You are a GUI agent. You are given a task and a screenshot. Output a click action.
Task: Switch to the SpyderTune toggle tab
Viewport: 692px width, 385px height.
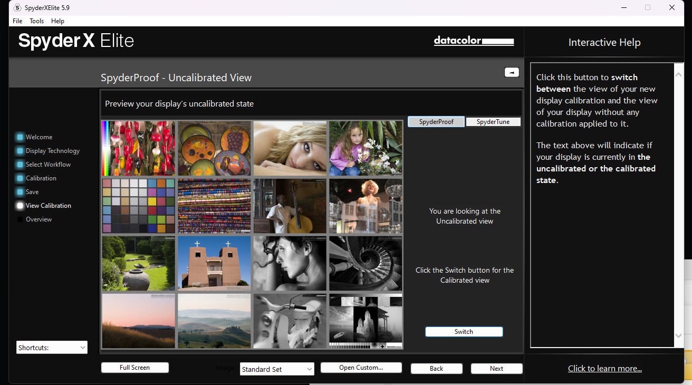(493, 122)
